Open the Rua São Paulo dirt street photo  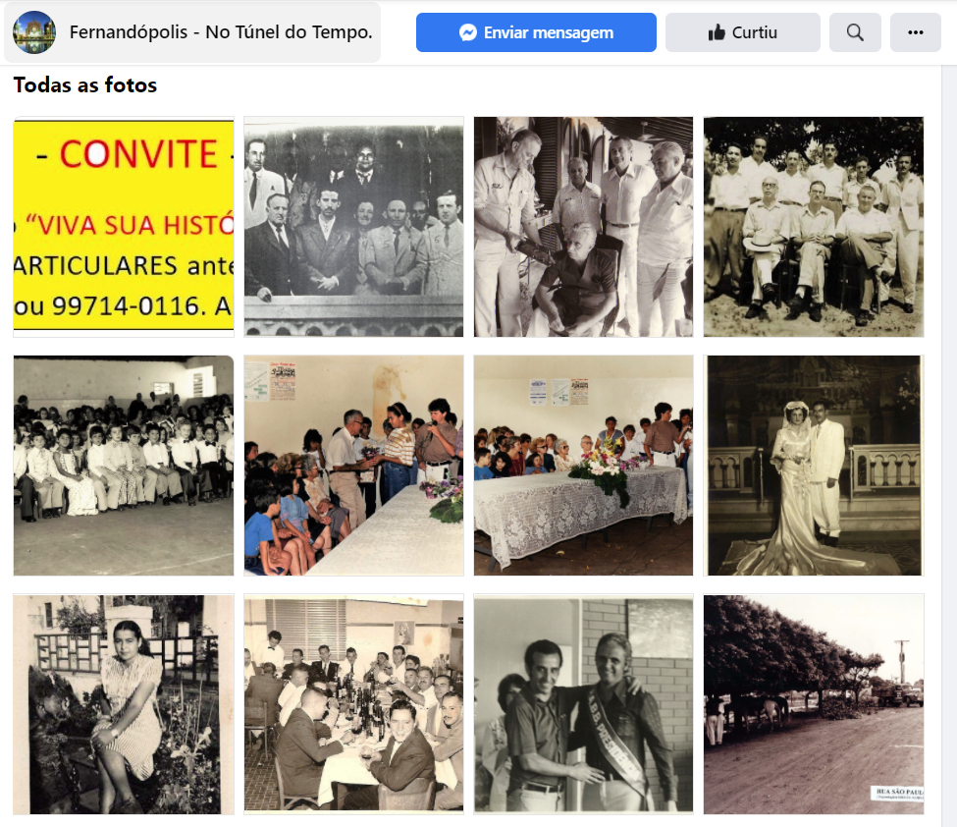coord(814,704)
